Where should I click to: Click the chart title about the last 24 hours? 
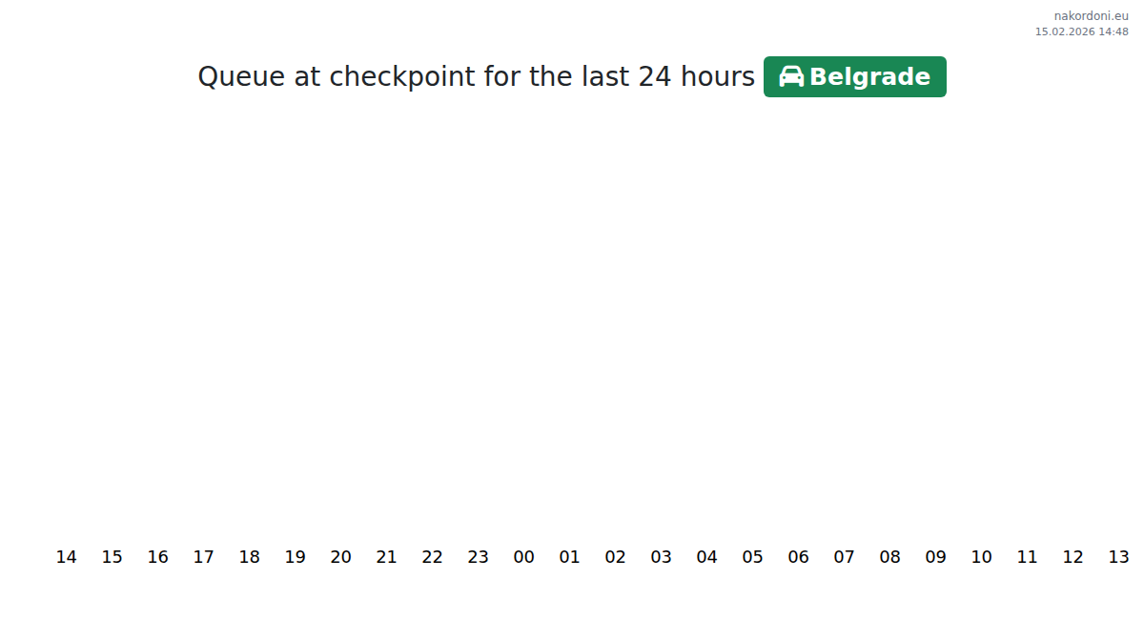476,76
